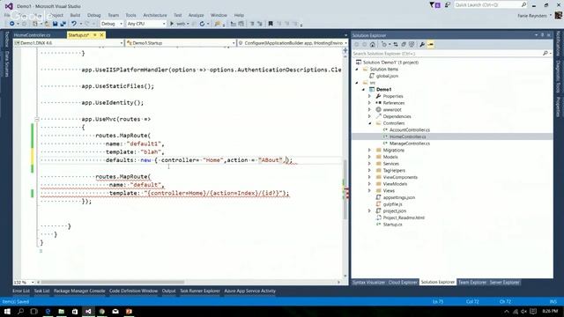Open the Debug configuration dropdown
The height and width of the screenshot is (317, 564).
[x=112, y=24]
